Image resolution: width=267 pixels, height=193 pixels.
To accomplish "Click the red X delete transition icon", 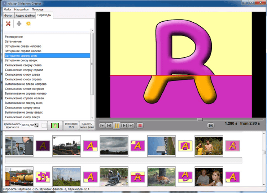I will click(x=8, y=23).
